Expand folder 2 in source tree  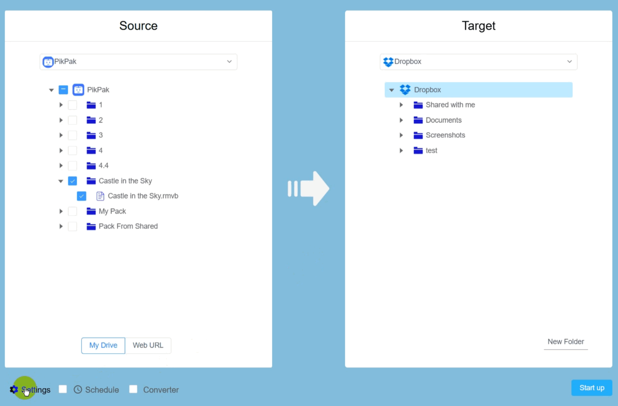coord(61,120)
